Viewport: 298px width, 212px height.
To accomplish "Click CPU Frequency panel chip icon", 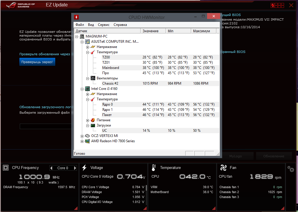I will coord(6,168).
